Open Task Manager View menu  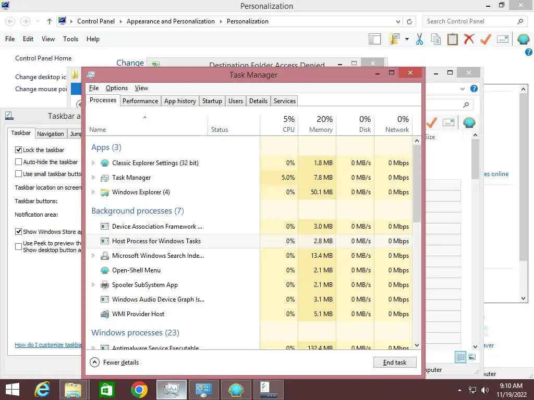coord(141,88)
